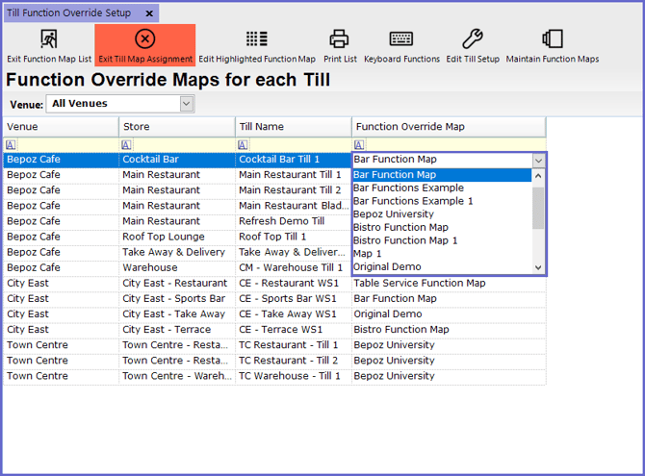Choose 'Bistro Function Map 1' option
The height and width of the screenshot is (476, 645).
[404, 240]
